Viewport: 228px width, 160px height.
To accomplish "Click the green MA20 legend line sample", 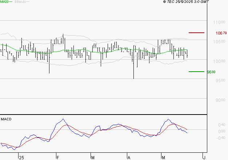I will (x=11, y=2).
